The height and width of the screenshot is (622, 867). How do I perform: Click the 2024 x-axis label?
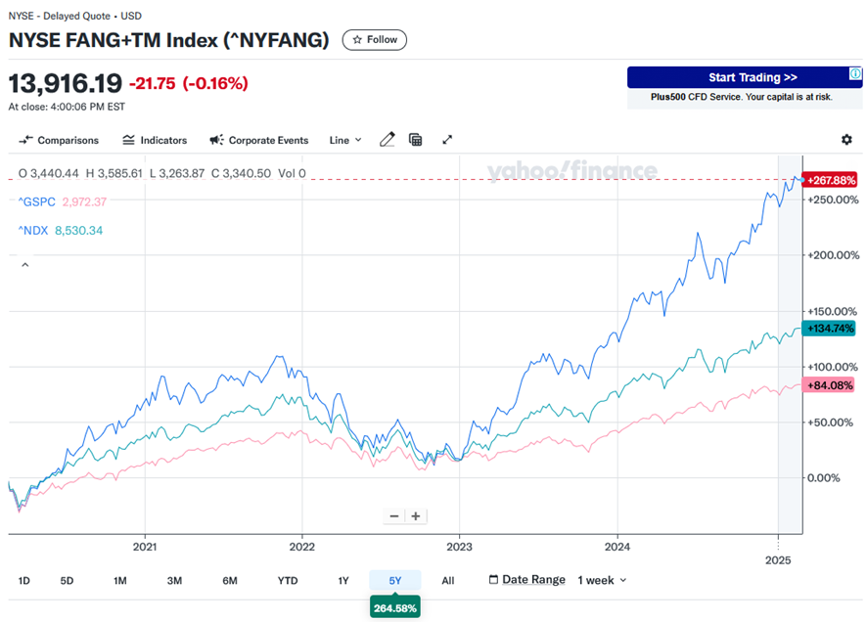[x=617, y=547]
